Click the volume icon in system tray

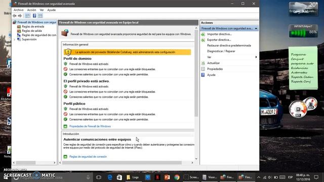[270, 177]
